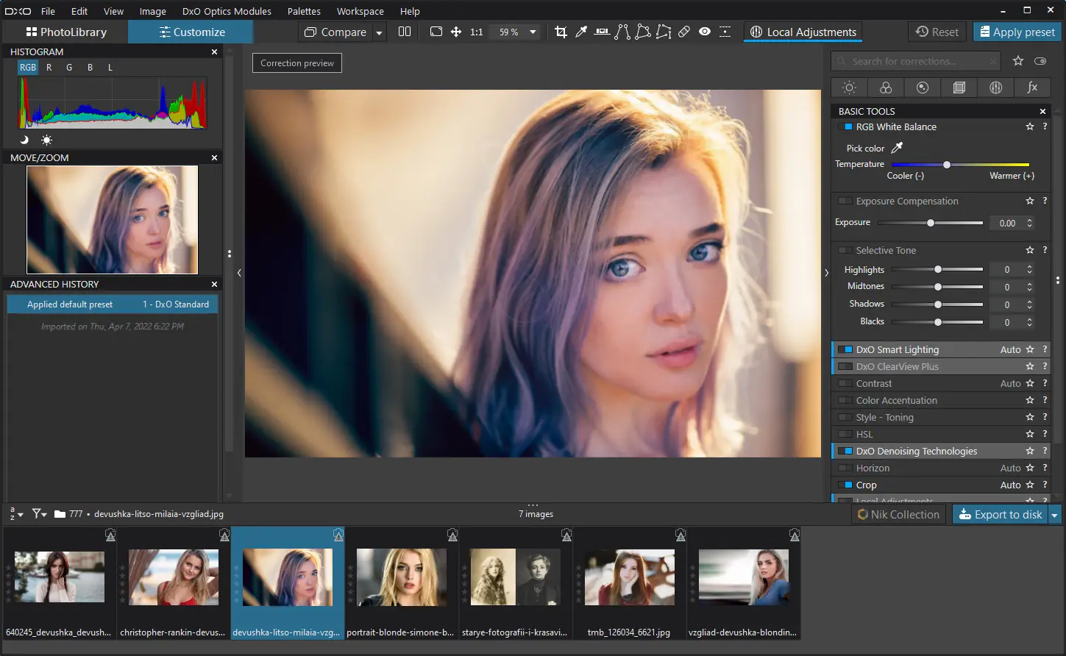Viewport: 1066px width, 656px height.
Task: Select the Repair (bandage) tool
Action: coord(684,32)
